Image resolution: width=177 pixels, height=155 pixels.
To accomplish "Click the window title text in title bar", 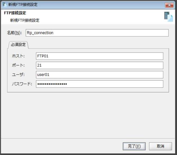I will click(x=23, y=5).
